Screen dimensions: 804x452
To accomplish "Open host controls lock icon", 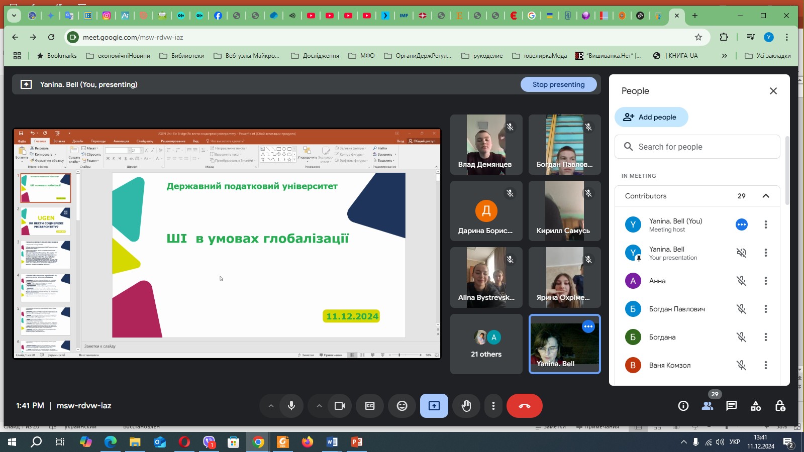I will pos(780,406).
